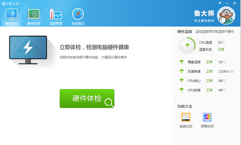Click the 鲁大师 专注硬件防护 logo text

204,16
